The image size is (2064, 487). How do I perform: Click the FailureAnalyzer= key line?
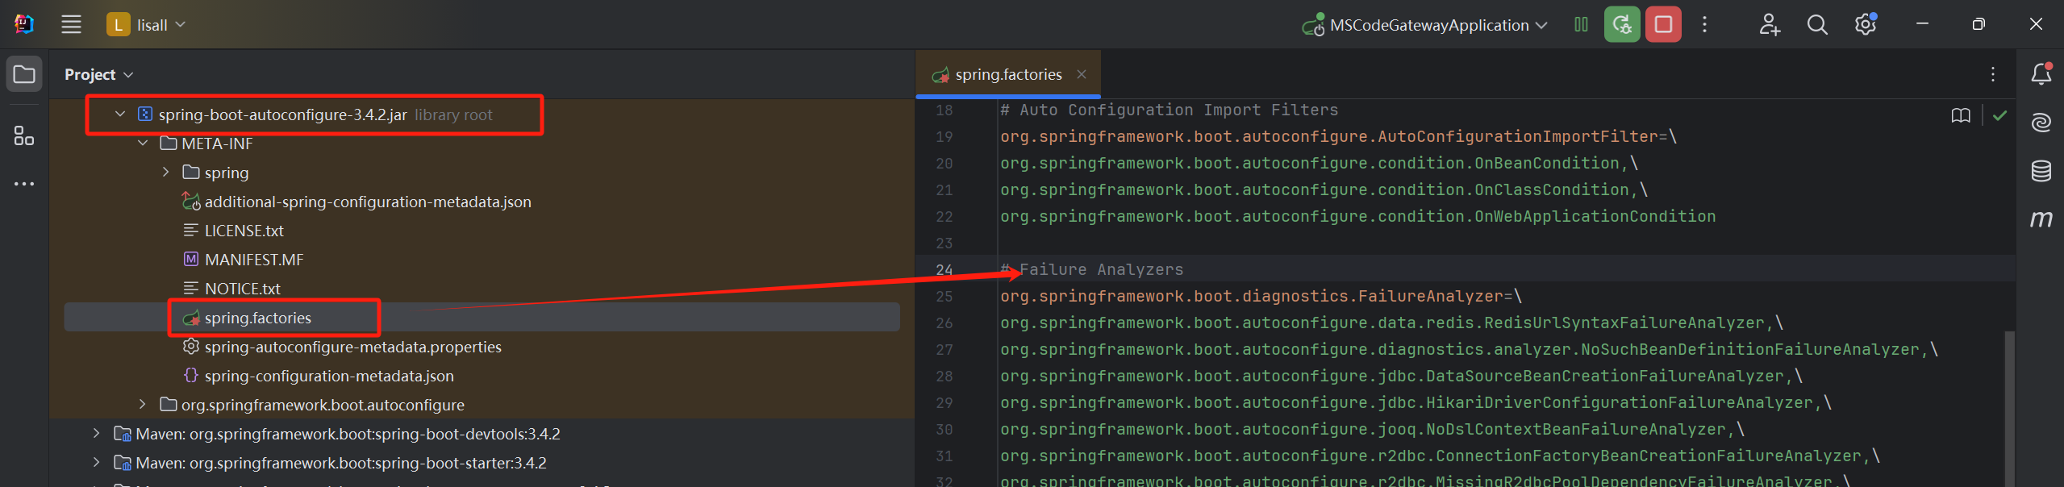click(x=1261, y=297)
